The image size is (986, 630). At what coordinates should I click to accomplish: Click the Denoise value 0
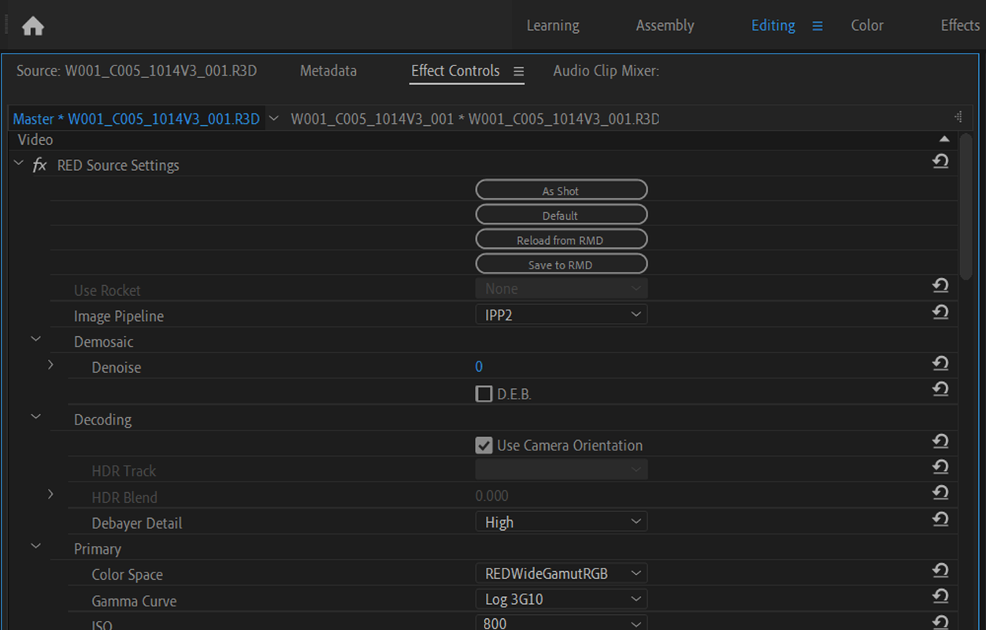coord(479,366)
